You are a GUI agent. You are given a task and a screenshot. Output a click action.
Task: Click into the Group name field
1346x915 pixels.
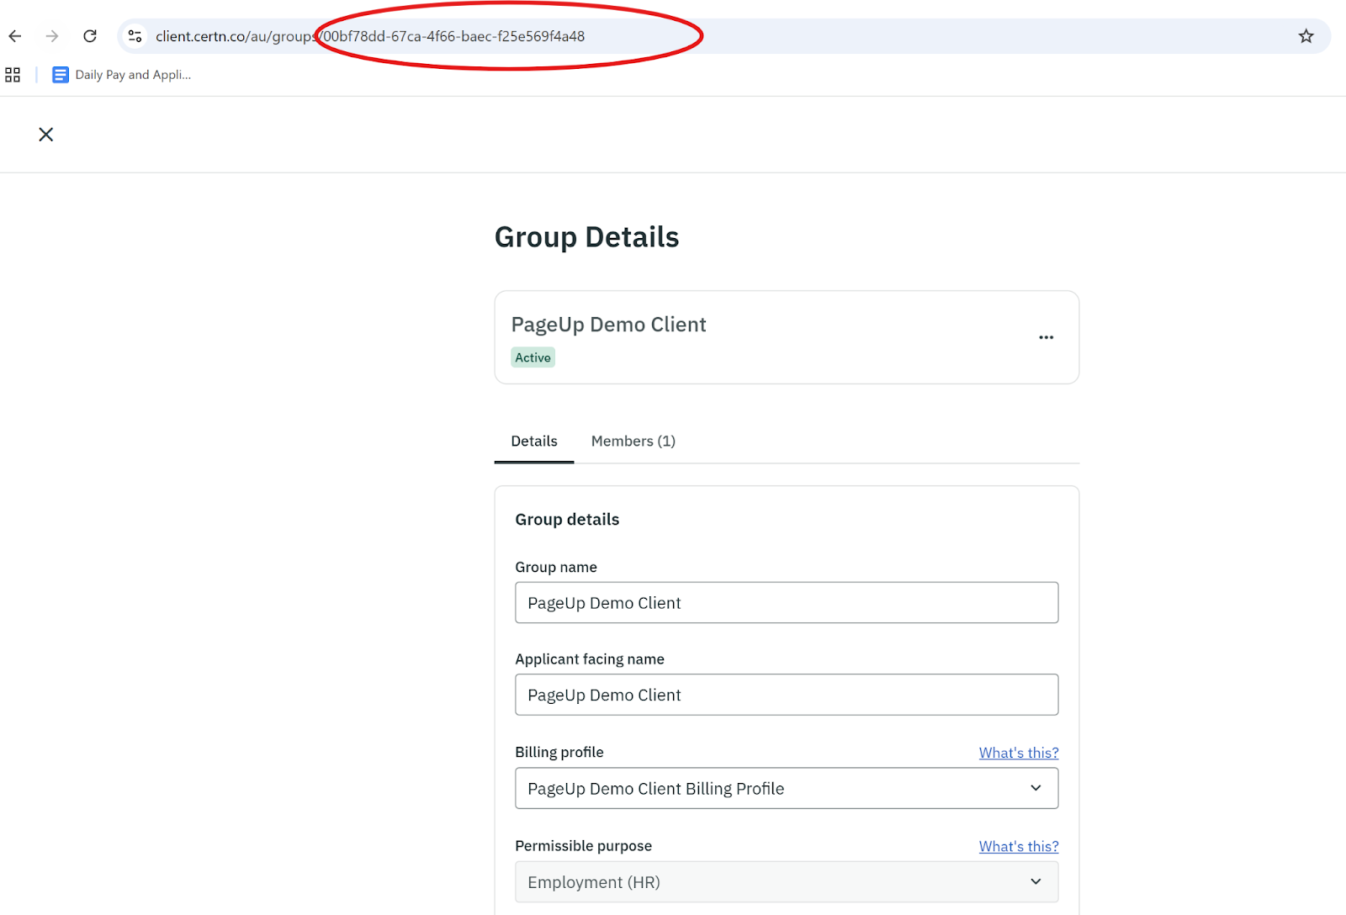(786, 603)
